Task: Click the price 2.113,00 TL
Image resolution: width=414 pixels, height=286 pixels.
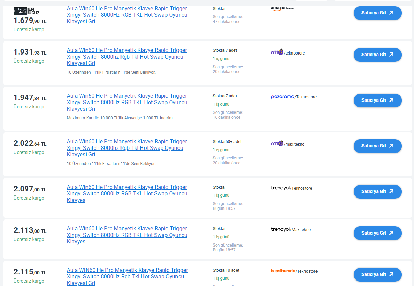Action: (x=30, y=230)
